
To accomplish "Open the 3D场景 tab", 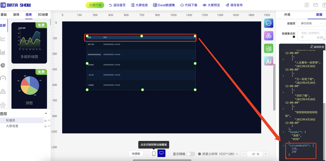I will [43, 15].
